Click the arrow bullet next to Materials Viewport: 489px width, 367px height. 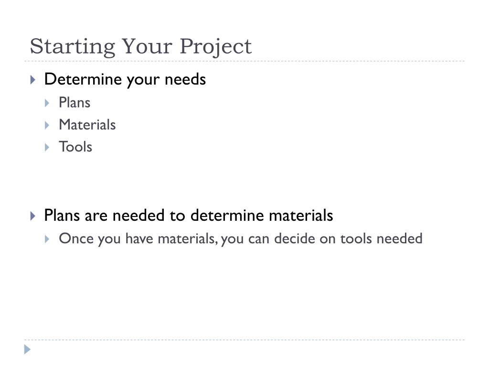(47, 125)
